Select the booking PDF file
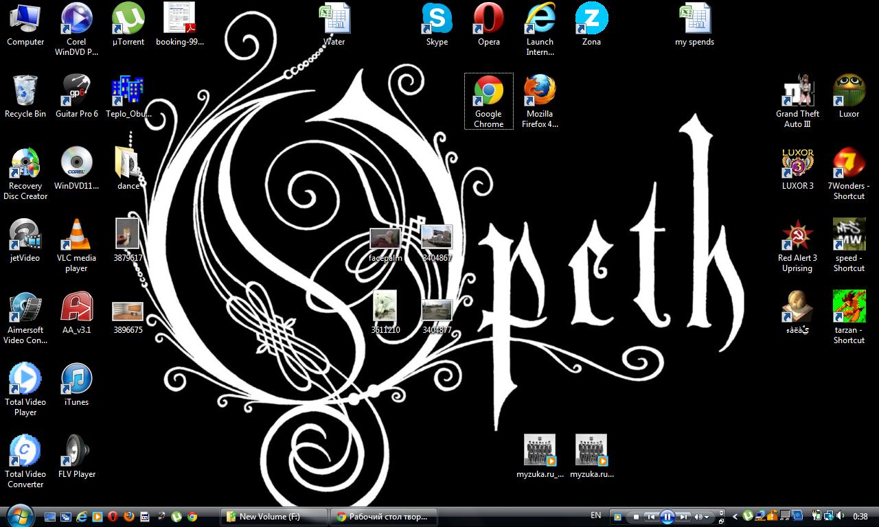This screenshot has width=879, height=527. point(180,25)
